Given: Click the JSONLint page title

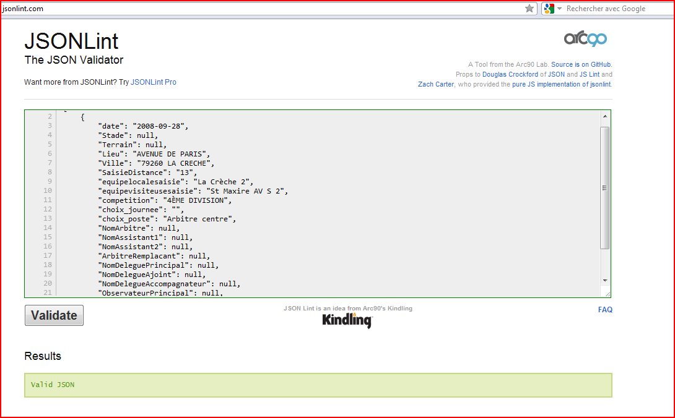Looking at the screenshot, I should point(71,41).
